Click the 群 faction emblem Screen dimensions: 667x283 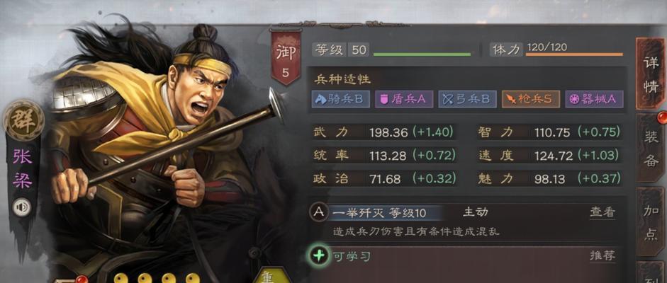[x=23, y=120]
